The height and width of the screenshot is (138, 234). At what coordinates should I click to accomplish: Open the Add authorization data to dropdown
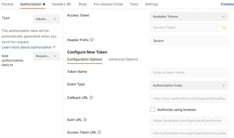point(46,56)
